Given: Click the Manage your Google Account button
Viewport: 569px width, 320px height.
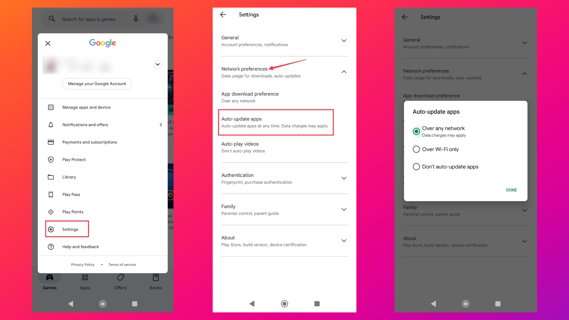Looking at the screenshot, I should [97, 84].
